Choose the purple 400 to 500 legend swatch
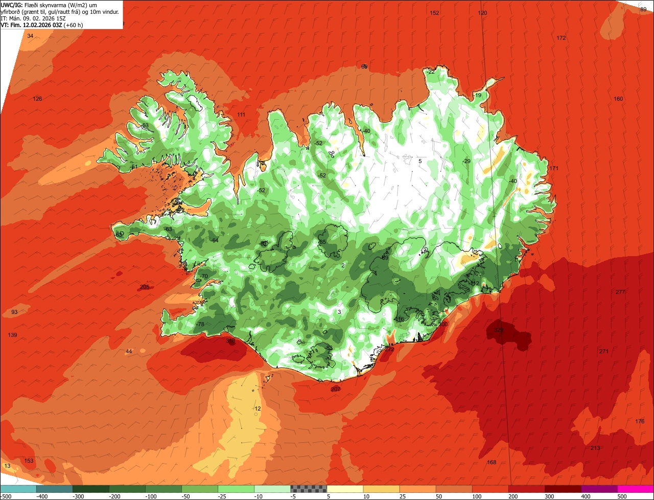 (599, 488)
